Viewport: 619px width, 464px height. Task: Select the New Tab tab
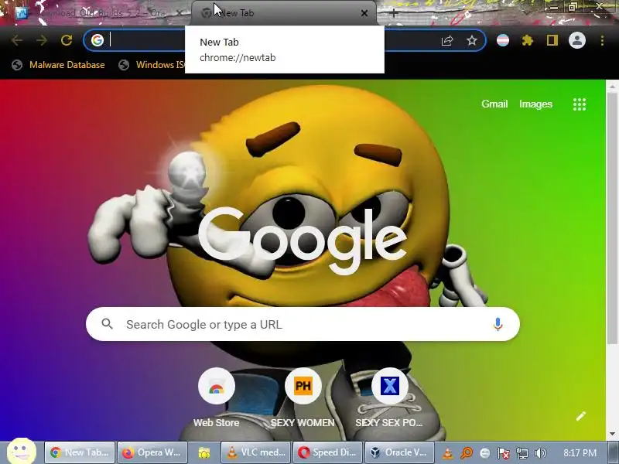click(x=283, y=13)
